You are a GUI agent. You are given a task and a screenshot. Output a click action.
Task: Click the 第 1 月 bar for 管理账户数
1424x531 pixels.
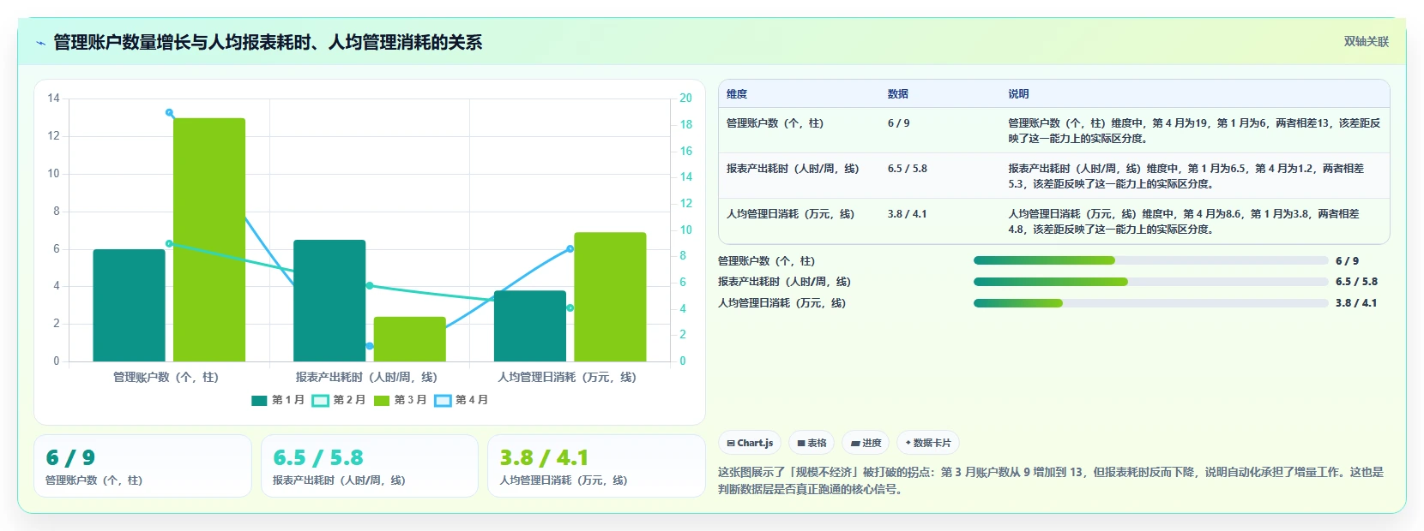[129, 305]
